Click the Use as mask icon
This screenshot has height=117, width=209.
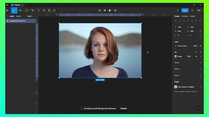[110, 10]
